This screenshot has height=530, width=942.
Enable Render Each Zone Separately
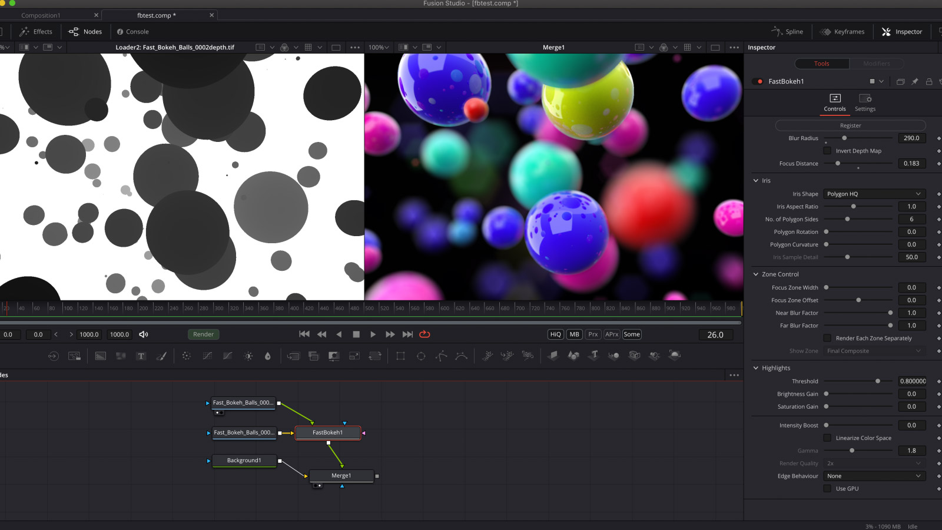pos(827,338)
